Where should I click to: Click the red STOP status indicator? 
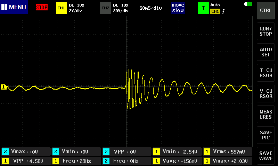[x=42, y=8]
